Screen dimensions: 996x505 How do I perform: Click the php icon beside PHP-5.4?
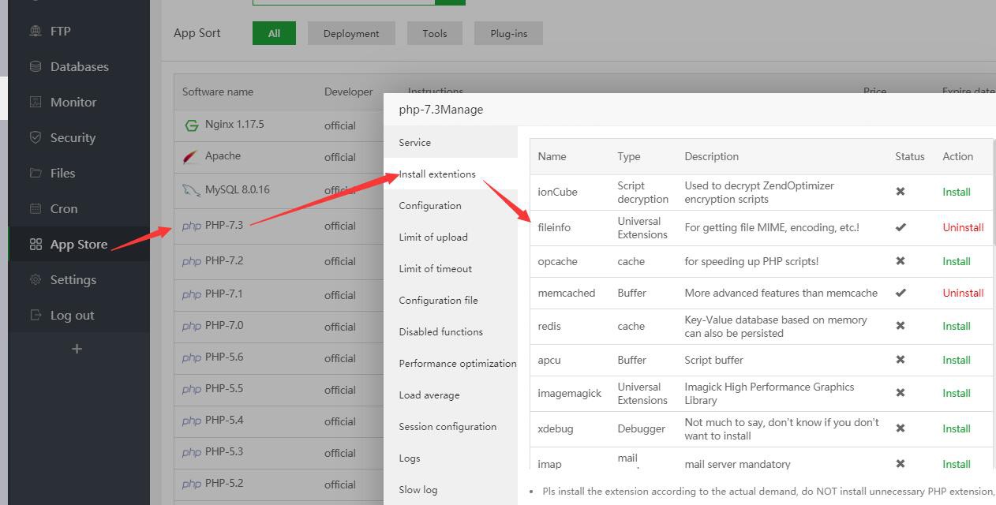pos(192,421)
